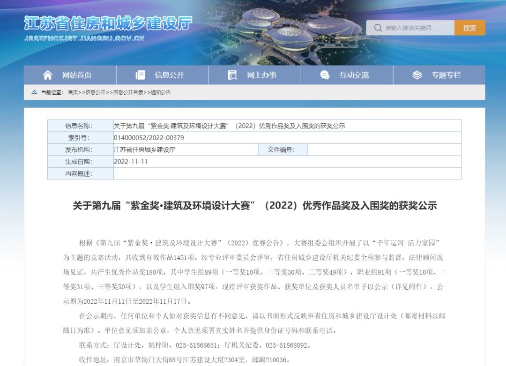506x366 pixels.
Task: Click the 通知公告 breadcrumb link
Action: tap(161, 92)
